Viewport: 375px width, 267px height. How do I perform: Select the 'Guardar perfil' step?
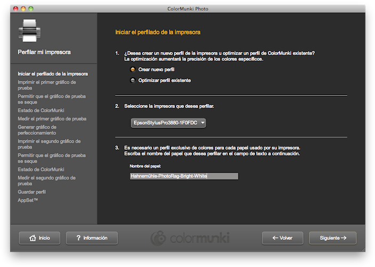(31, 191)
